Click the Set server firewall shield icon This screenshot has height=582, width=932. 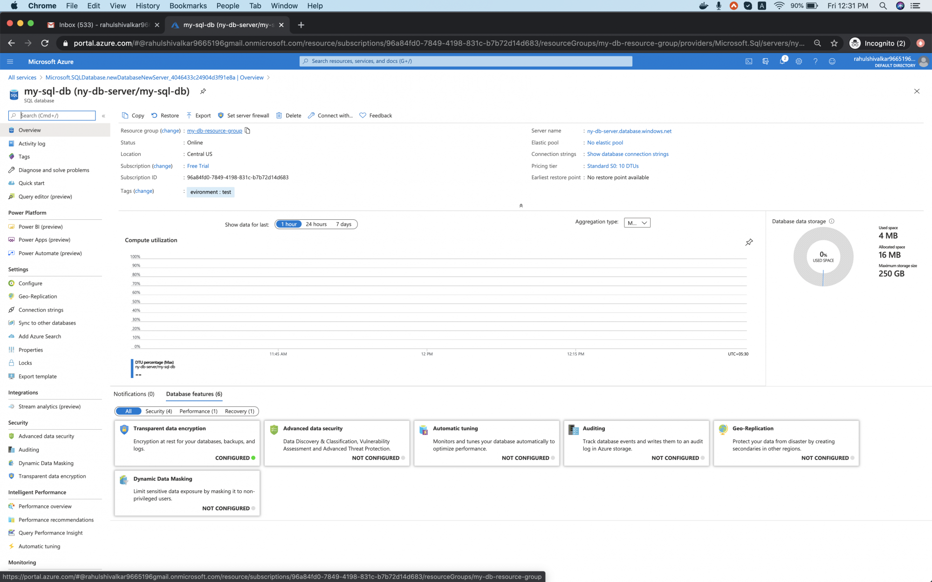(x=221, y=115)
